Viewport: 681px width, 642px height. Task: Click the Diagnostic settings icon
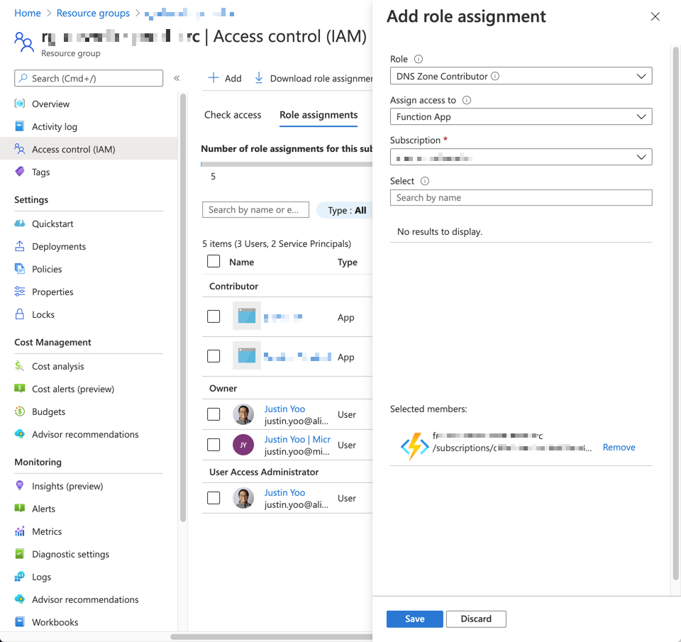click(x=20, y=553)
